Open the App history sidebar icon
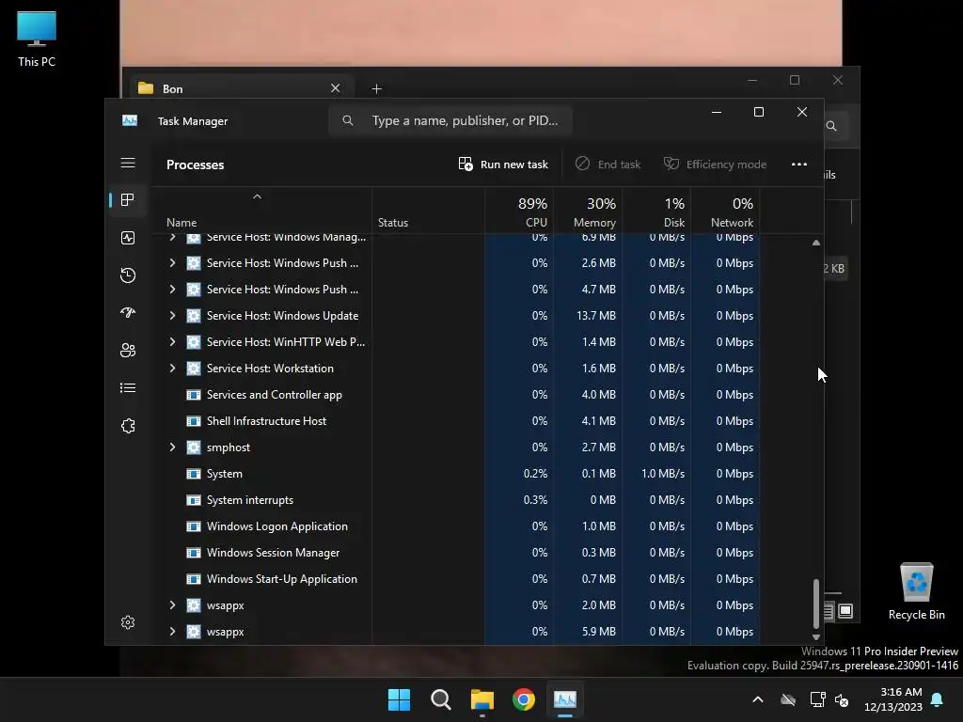Image resolution: width=963 pixels, height=722 pixels. 128,275
